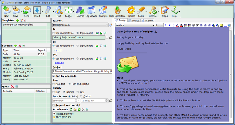Open Options gear icon
235x125 pixels.
click(131, 12)
